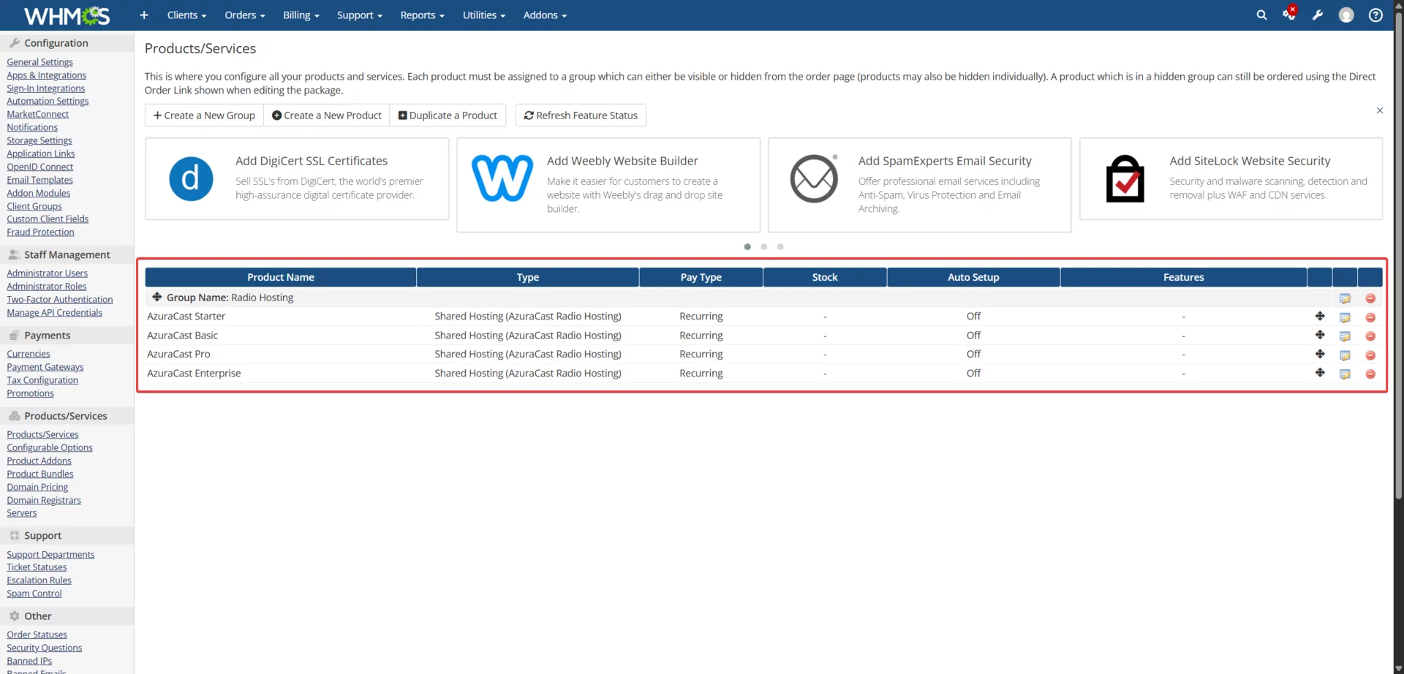Viewport: 1404px width, 674px height.
Task: Open the Payment Gateways sidebar link
Action: coord(45,367)
